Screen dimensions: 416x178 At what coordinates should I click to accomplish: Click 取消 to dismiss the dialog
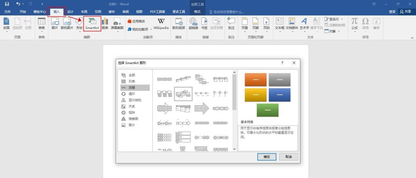(x=288, y=157)
